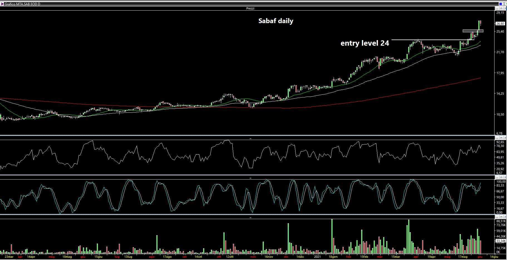Image resolution: width=507 pixels, height=260 pixels.
Task: Minimize the Prezzi price panel
Action: [497, 8]
